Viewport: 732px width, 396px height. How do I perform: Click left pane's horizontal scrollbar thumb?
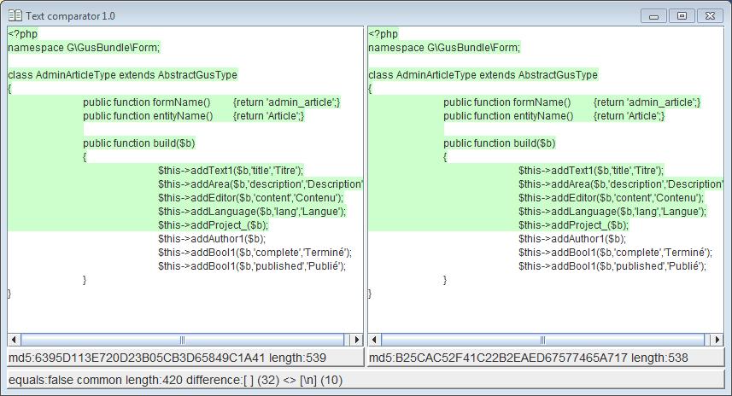click(183, 340)
